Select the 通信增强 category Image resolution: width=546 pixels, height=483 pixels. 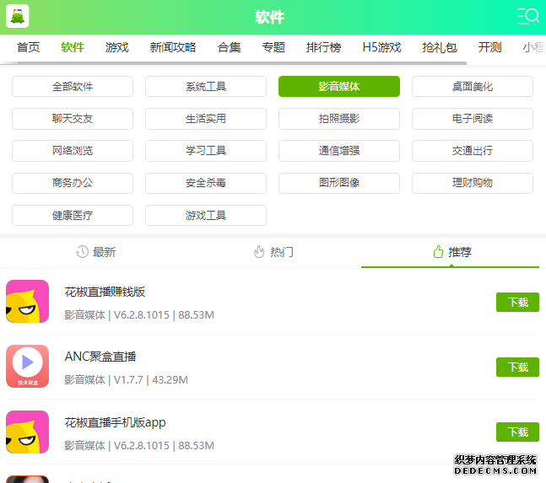click(339, 151)
